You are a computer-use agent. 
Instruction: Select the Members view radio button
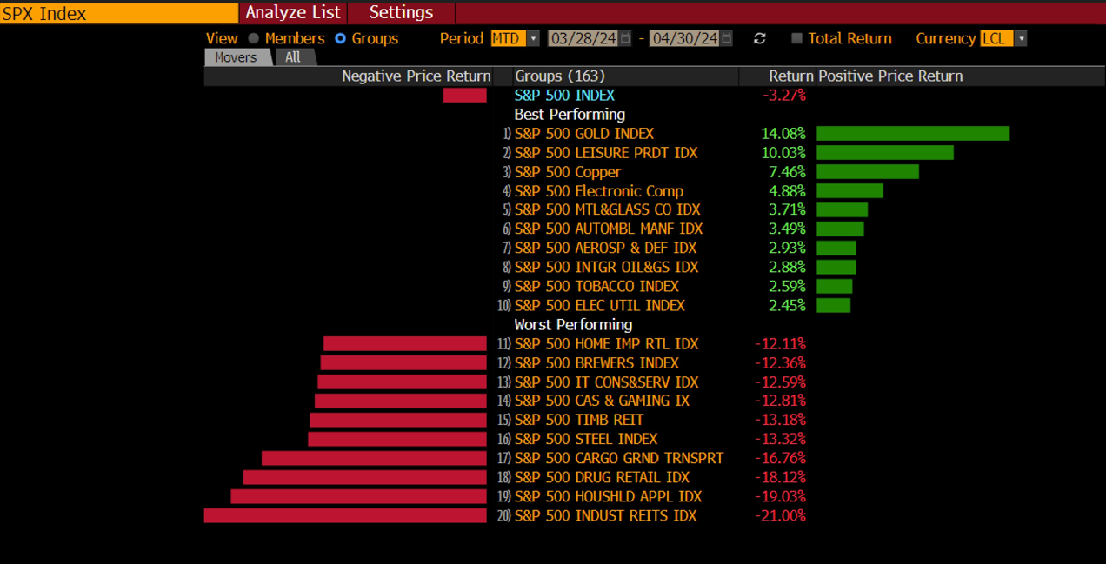[x=254, y=38]
